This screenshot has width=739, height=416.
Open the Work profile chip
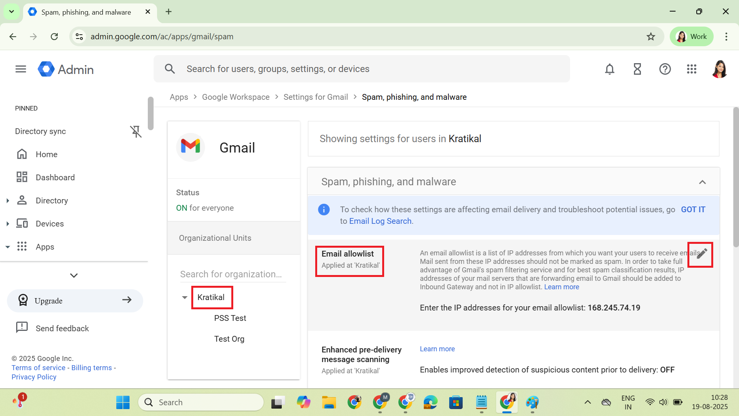tap(692, 37)
